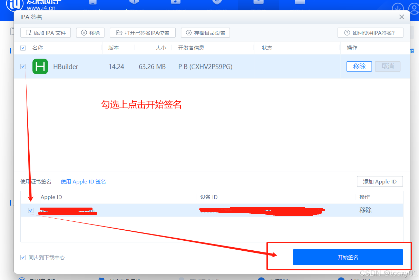Open the download manager icon in the i4 main window
The image size is (419, 280).
coord(399,8)
